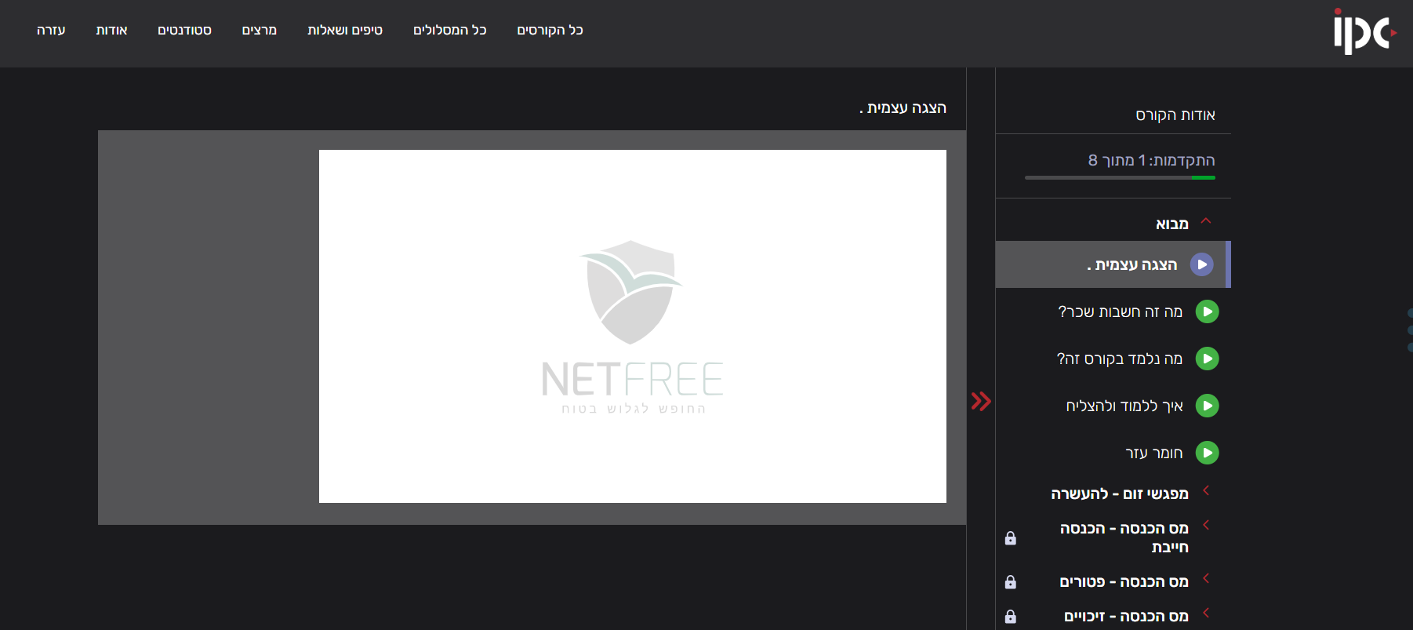This screenshot has height=630, width=1413.
Task: Expand the מס הכנסה - זיכויים chevron
Action: (x=1206, y=613)
